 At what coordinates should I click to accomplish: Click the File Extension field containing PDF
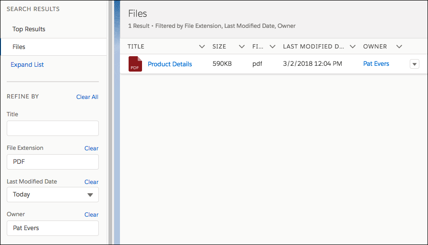coord(53,162)
